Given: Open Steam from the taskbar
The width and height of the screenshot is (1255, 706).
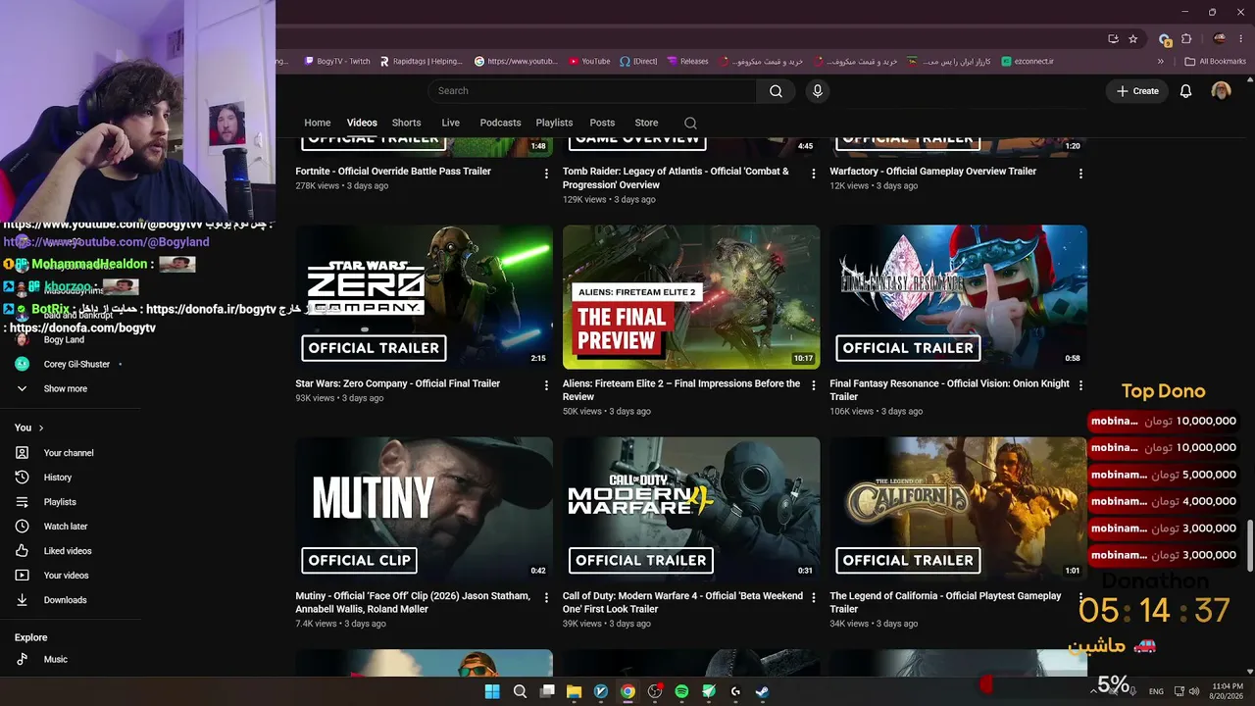Looking at the screenshot, I should [762, 691].
